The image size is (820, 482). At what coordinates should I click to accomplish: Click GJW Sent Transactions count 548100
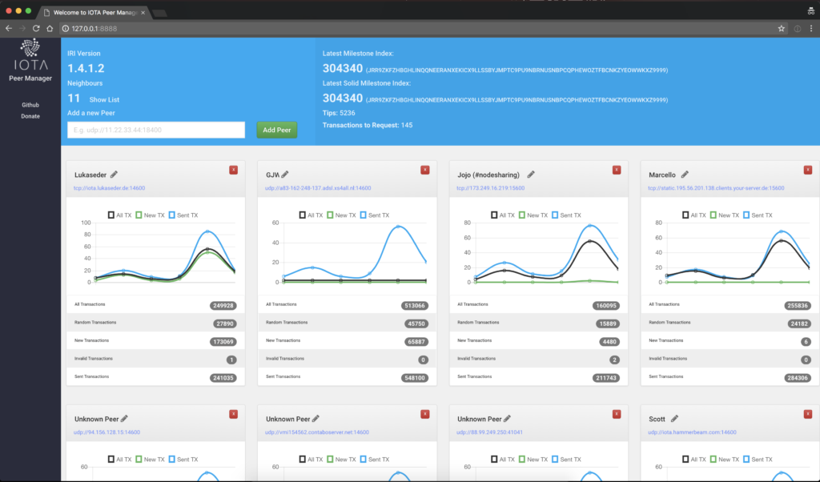point(415,378)
